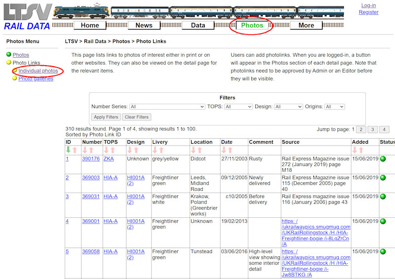The image size is (395, 279).
Task: Open the Photo galleries sidebar link
Action: (36, 79)
